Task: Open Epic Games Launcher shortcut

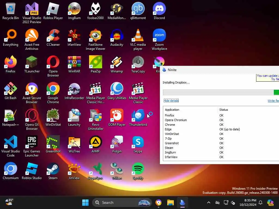Action: (32, 146)
